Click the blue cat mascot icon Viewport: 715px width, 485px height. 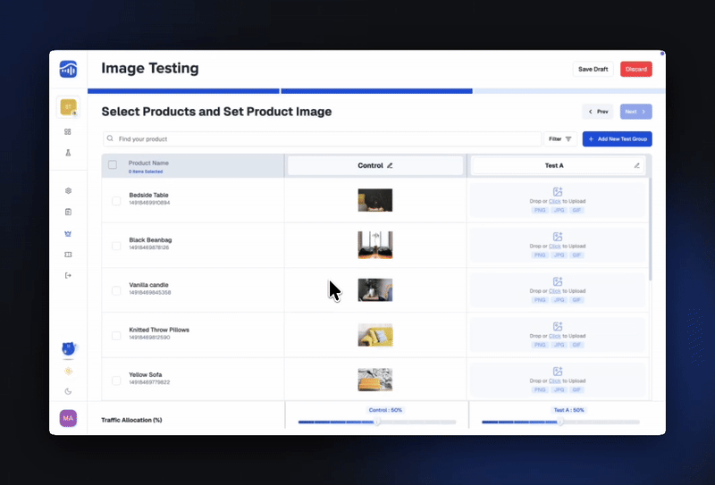tap(69, 348)
